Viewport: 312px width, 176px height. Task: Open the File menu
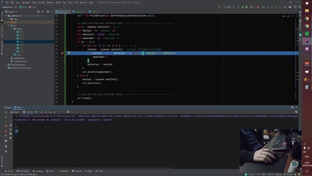pos(7,2)
